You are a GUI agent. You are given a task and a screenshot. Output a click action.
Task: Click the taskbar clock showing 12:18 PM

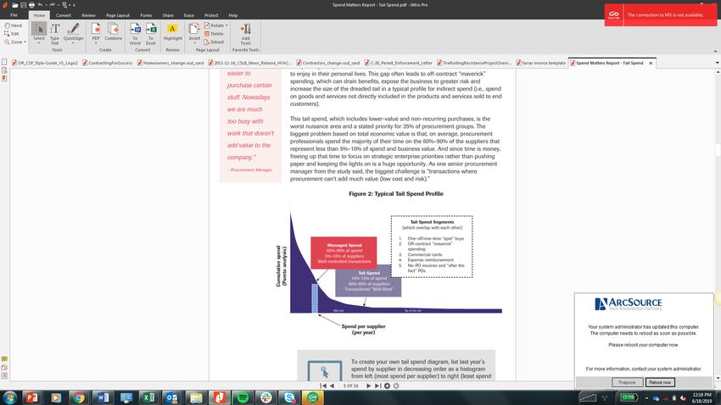[x=701, y=397]
